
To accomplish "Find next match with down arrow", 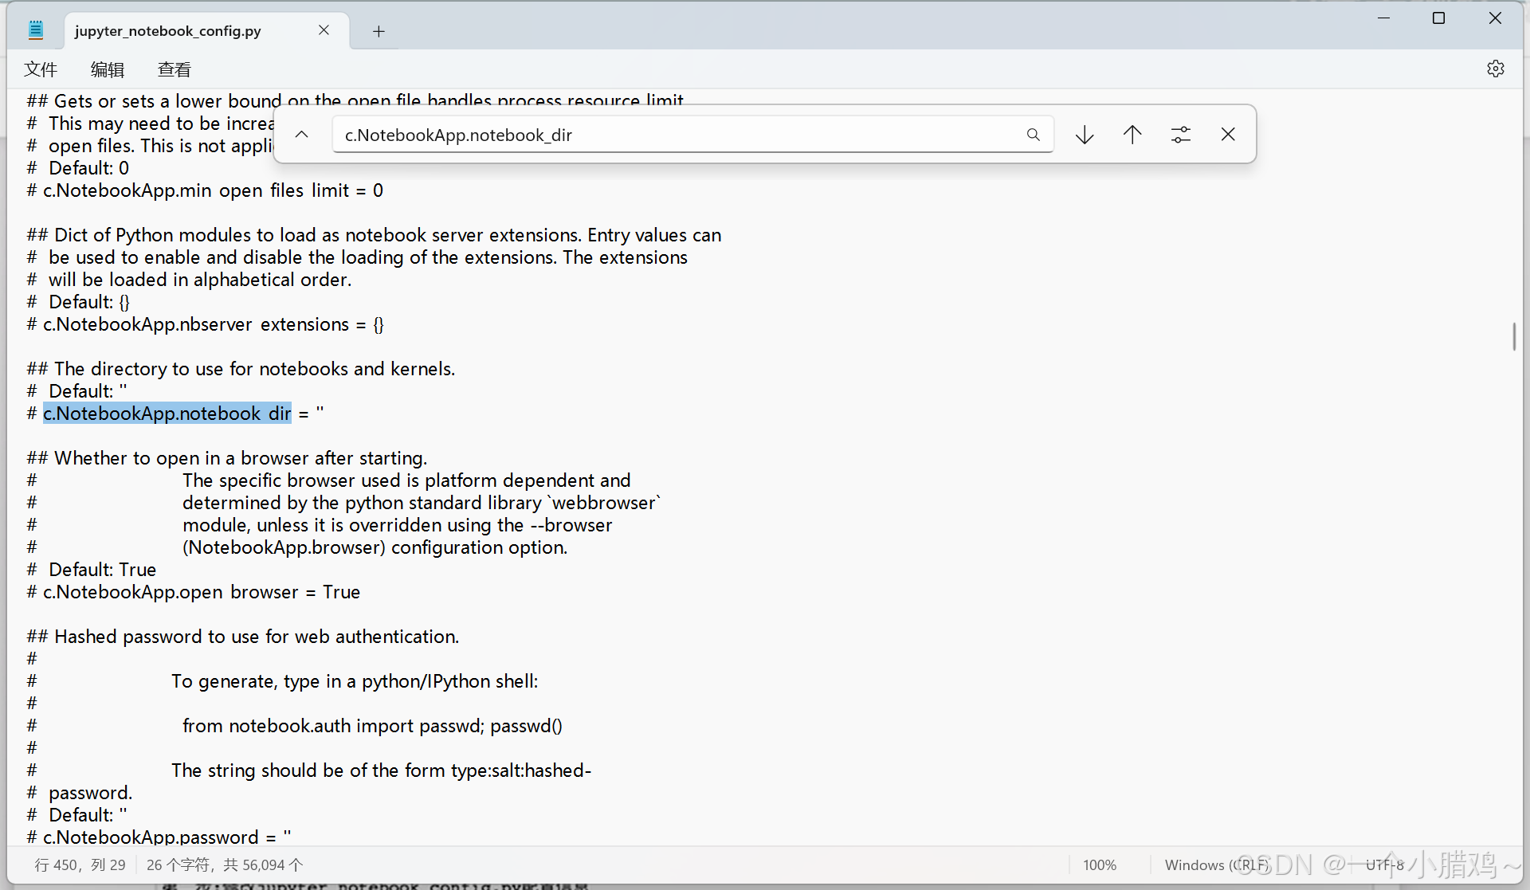I will point(1085,135).
